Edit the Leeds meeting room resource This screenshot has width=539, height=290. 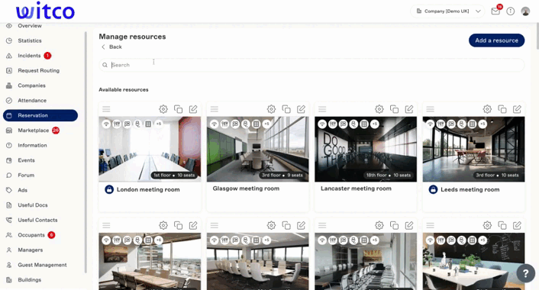(x=517, y=109)
